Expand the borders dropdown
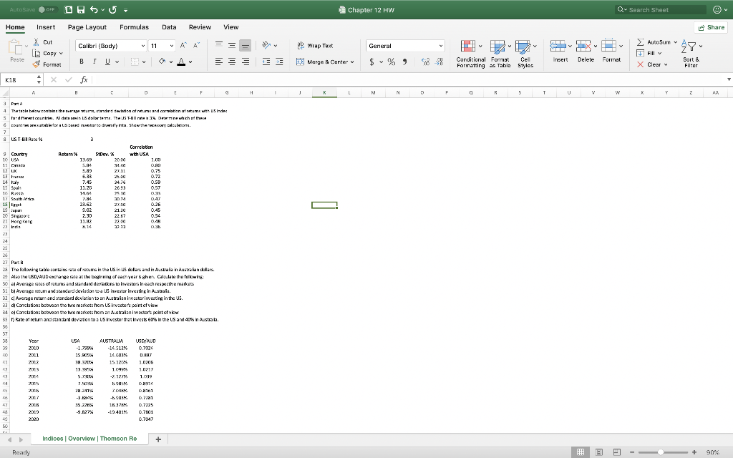This screenshot has height=458, width=733. coord(143,61)
